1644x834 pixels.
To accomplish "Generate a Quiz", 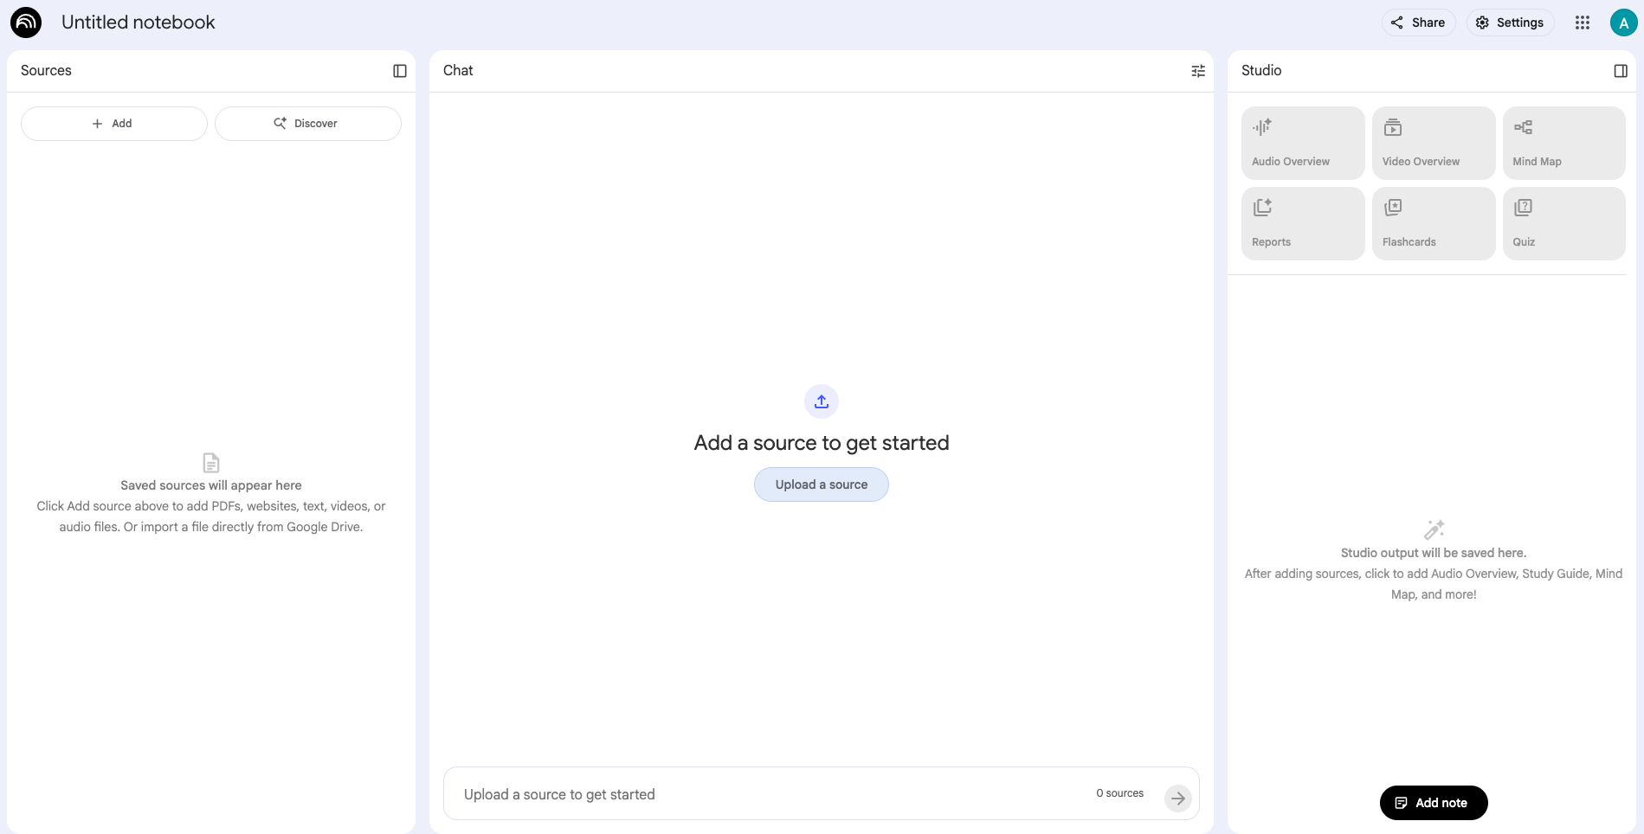I will (1563, 223).
